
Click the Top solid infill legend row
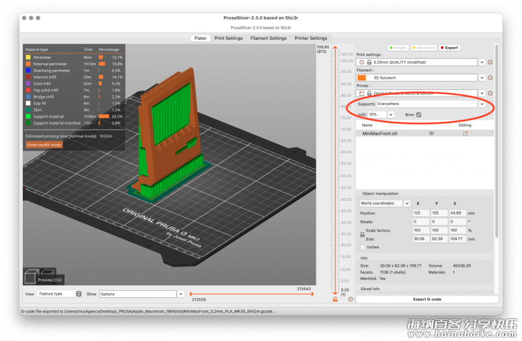74,90
